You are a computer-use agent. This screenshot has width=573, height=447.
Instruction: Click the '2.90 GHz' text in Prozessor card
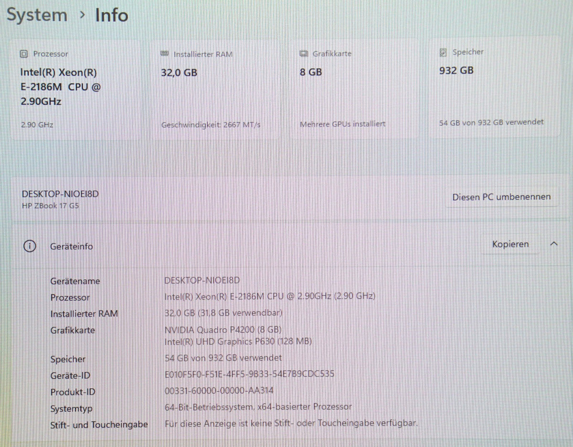tap(37, 125)
